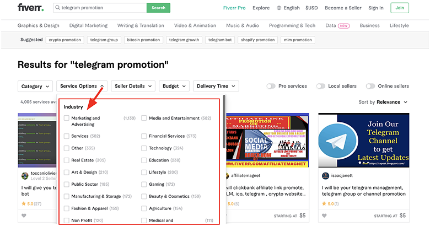The height and width of the screenshot is (226, 430).
Task: Open the Seller Details dropdown
Action: pos(133,86)
